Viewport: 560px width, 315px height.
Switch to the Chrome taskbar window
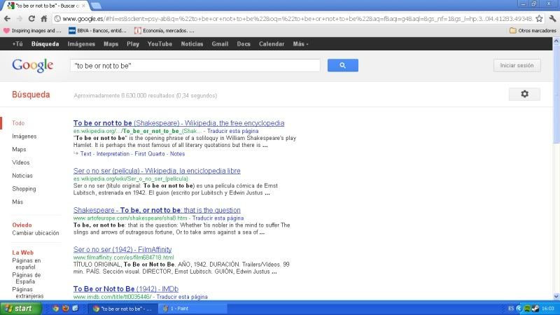[122, 309]
